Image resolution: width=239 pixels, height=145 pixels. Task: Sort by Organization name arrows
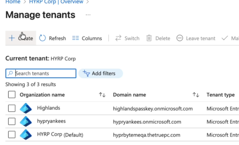click(x=102, y=95)
